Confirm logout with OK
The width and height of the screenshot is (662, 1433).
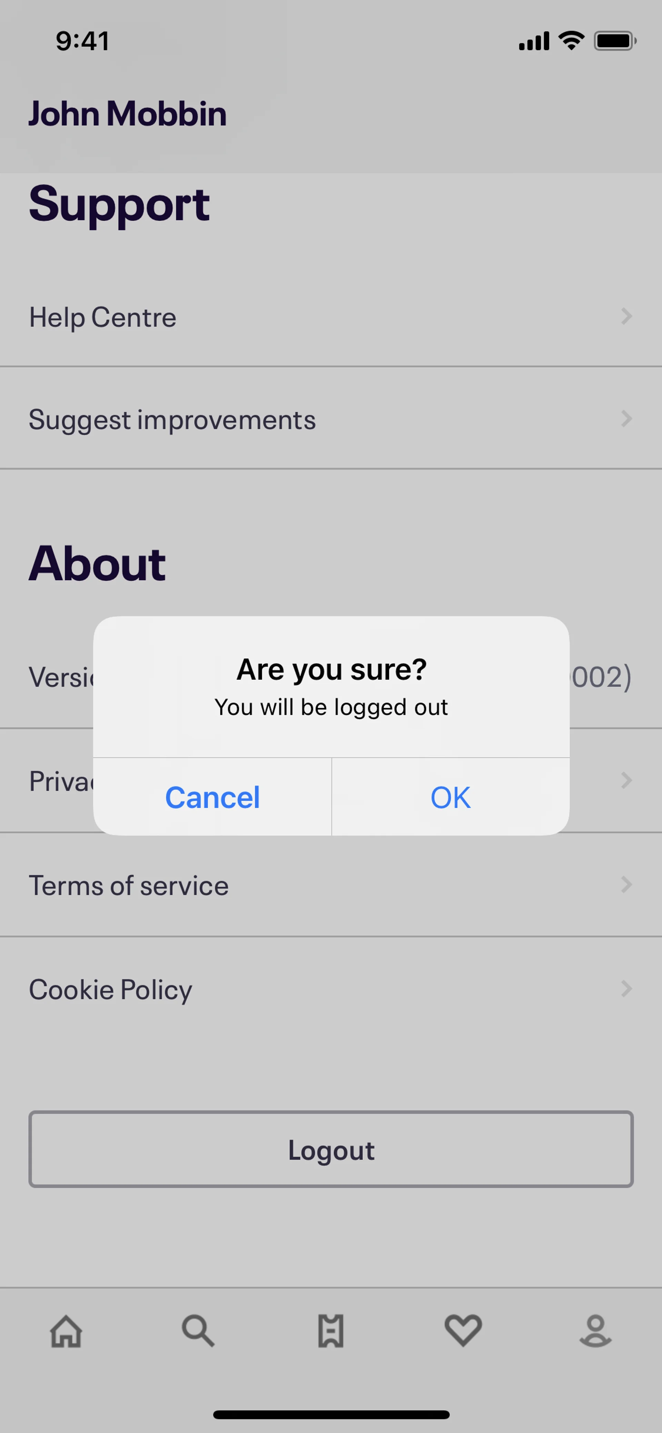(x=451, y=797)
